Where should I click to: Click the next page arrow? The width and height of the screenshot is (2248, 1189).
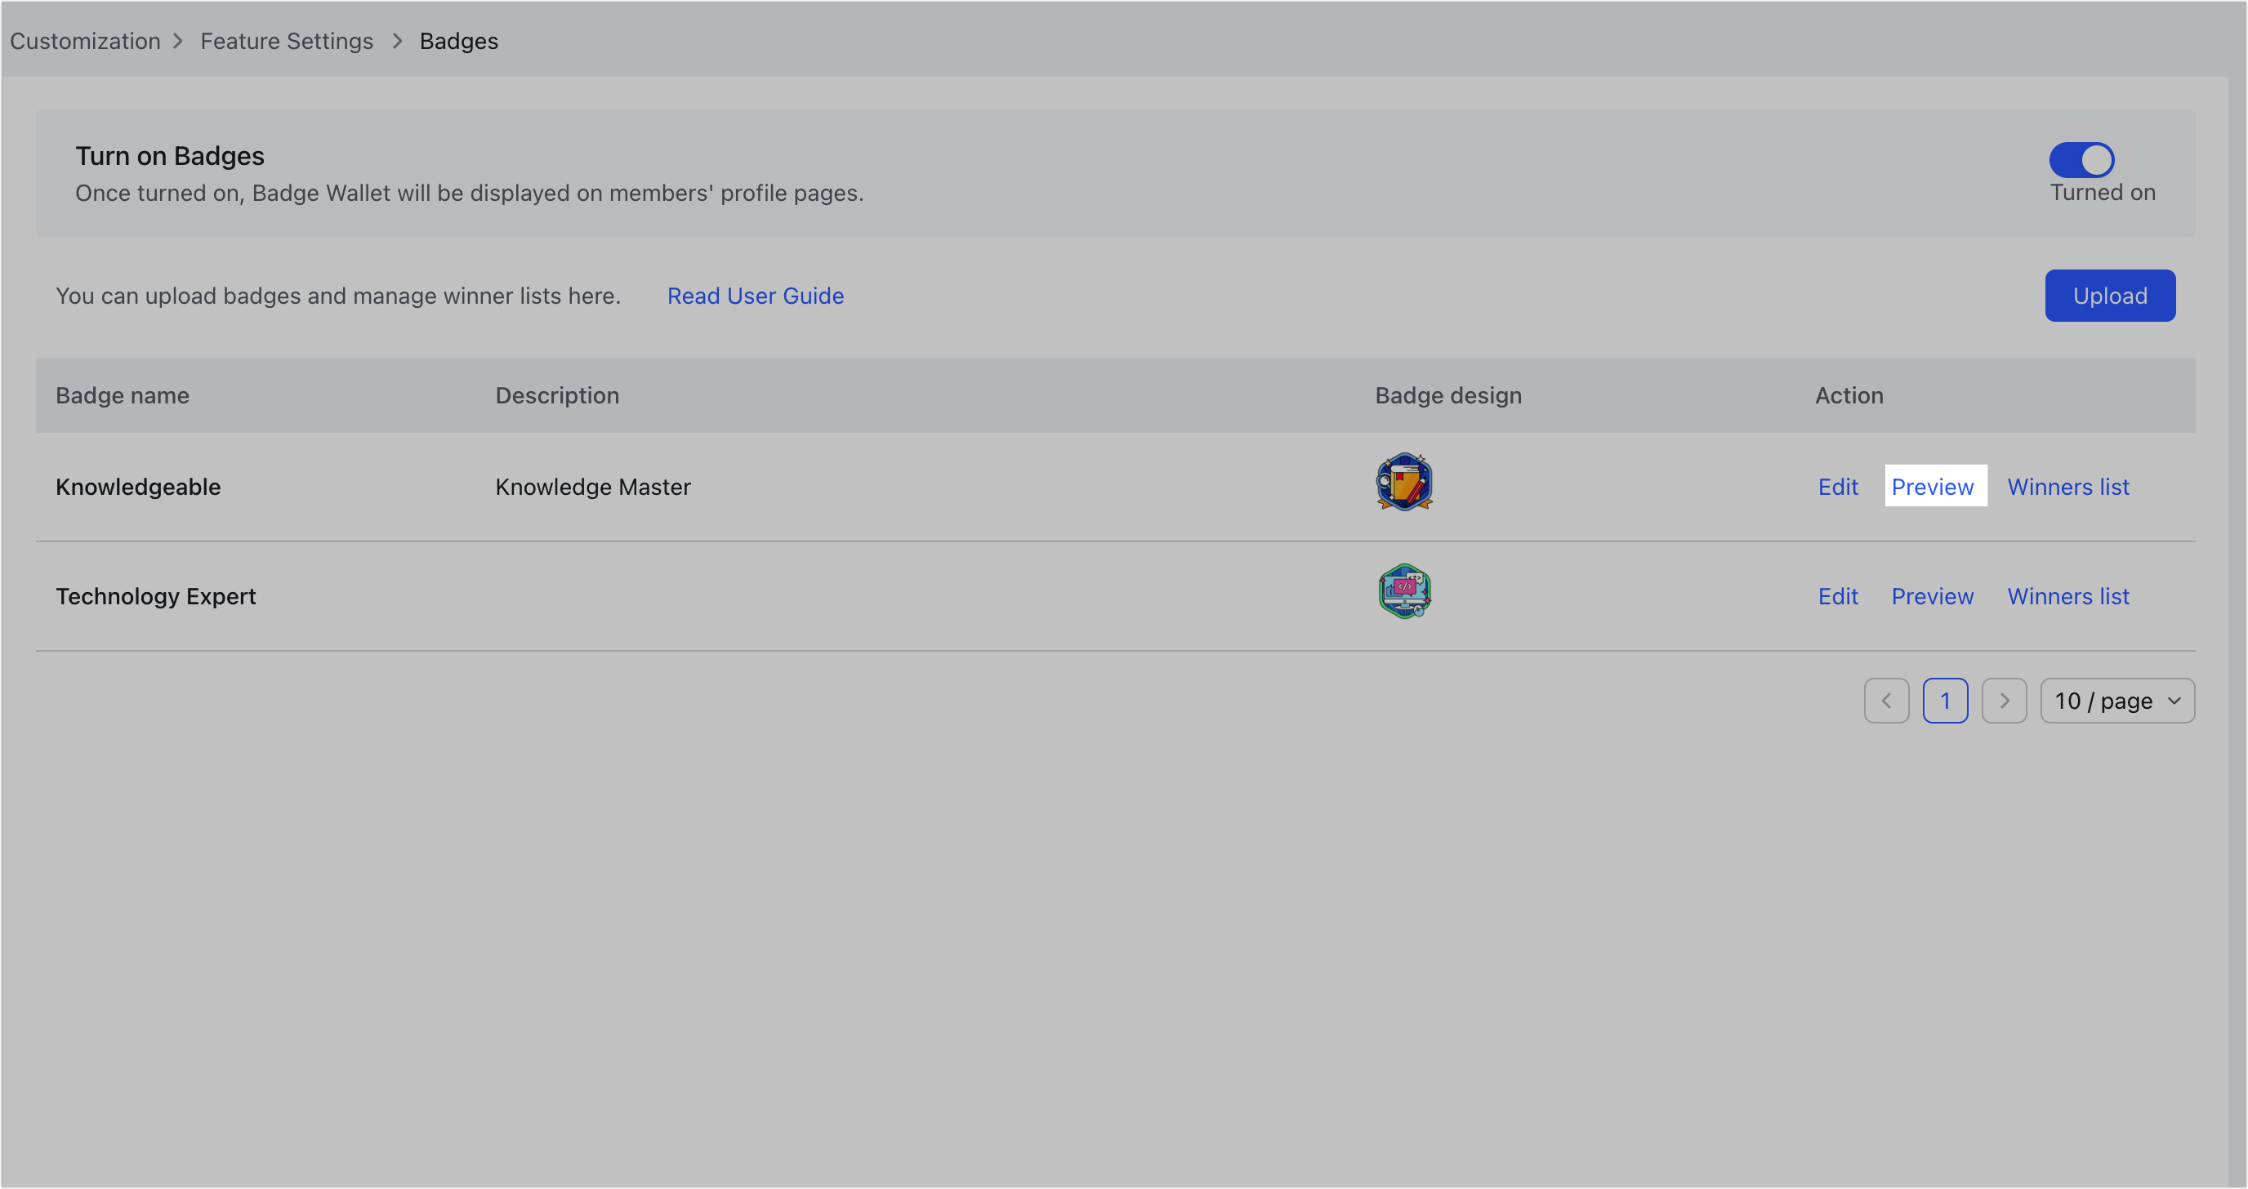click(2005, 701)
